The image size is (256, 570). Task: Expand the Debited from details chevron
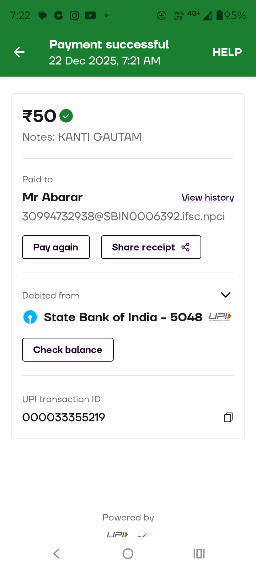226,295
